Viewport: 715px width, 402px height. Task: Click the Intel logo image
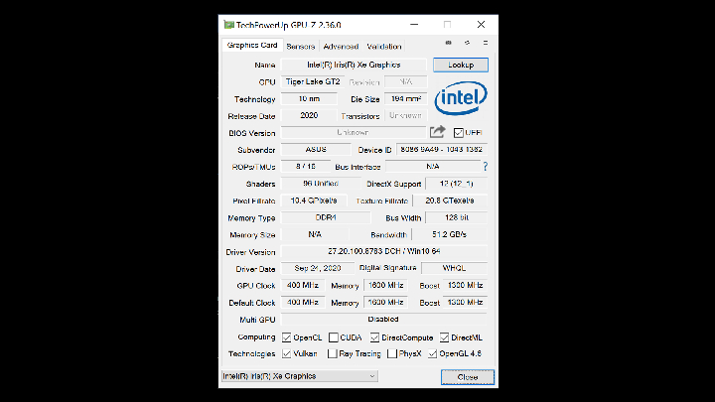461,98
